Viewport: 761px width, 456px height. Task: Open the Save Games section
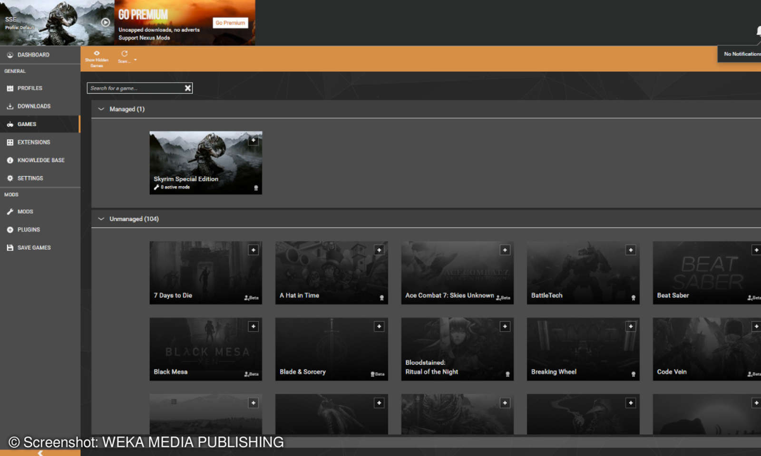34,247
